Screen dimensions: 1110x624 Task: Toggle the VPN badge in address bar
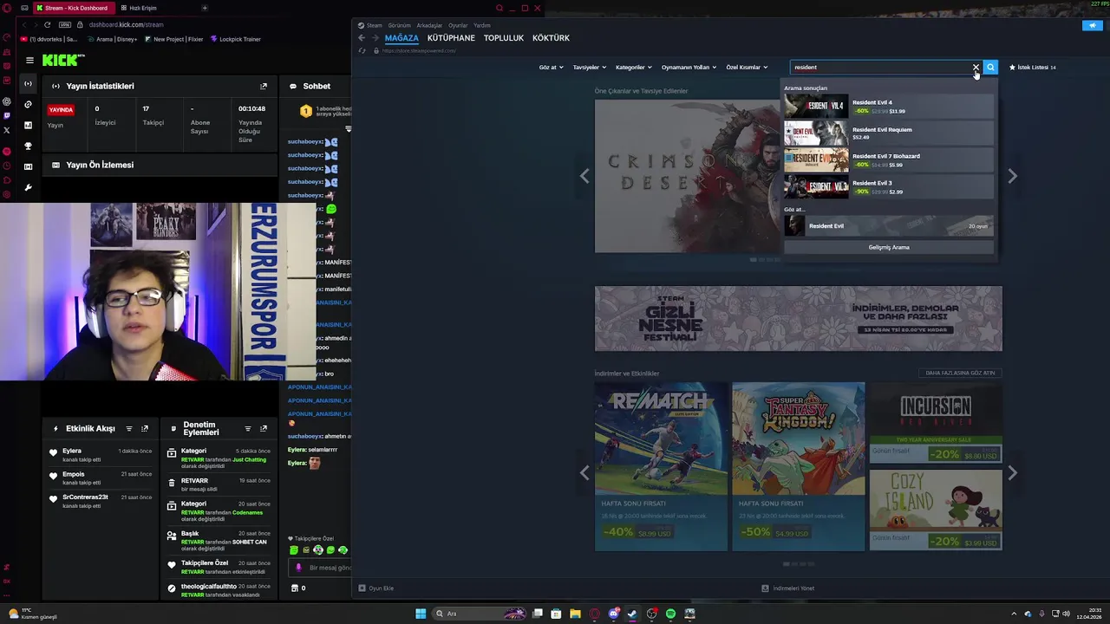coord(65,24)
